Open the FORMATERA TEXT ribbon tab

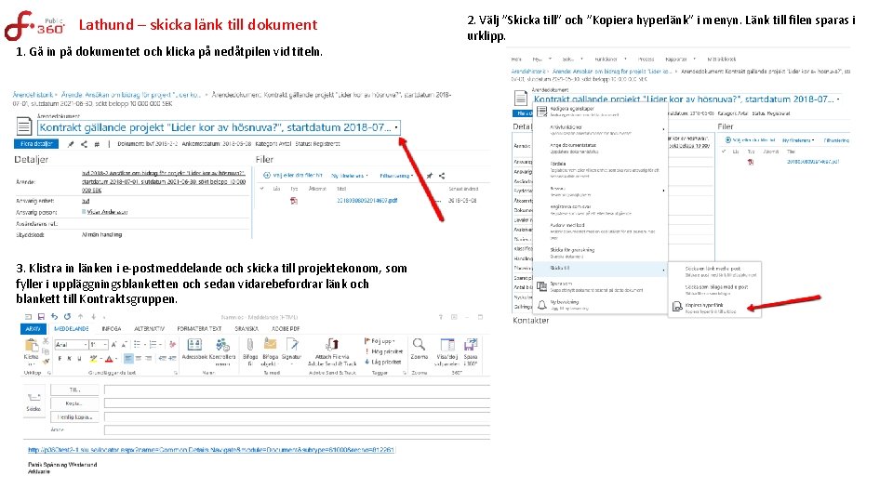tap(199, 329)
